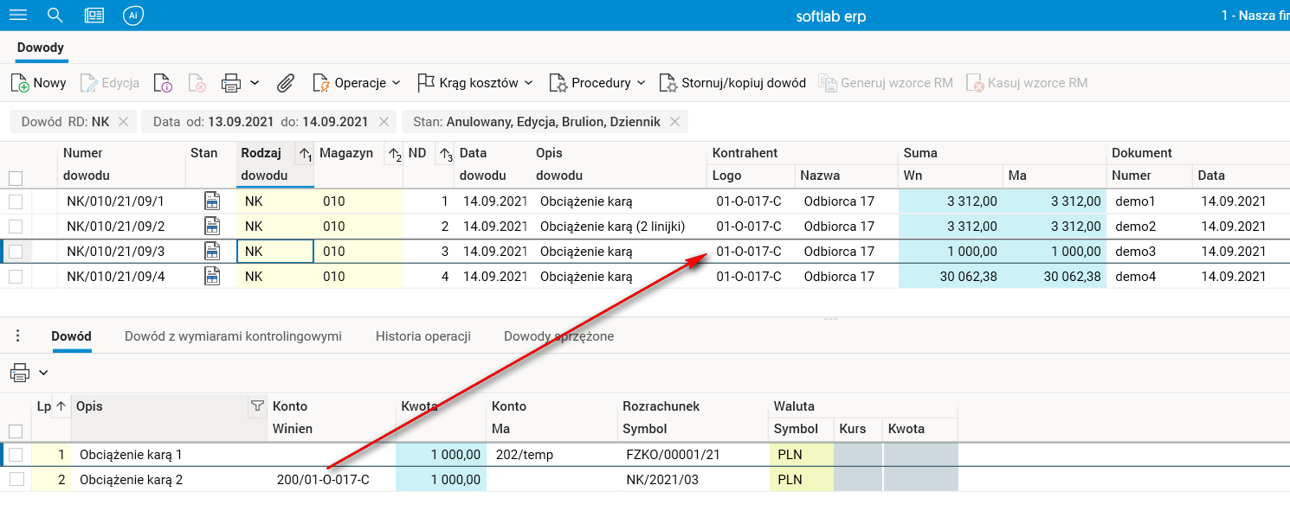Check the Obciążenie karą 1 line checkbox
Screen dimensions: 1290x511
[x=16, y=455]
